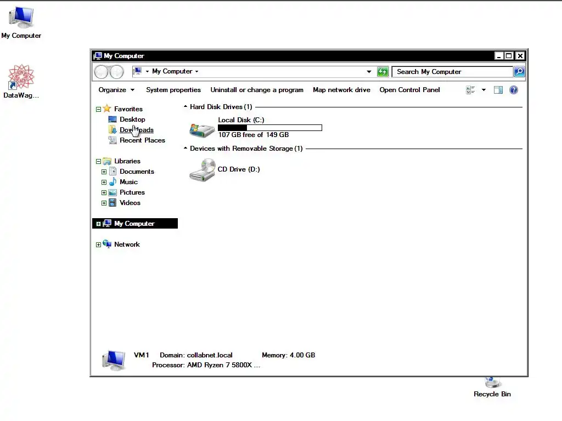
Task: Collapse Devices with Removable Storage group
Action: pyautogui.click(x=186, y=148)
